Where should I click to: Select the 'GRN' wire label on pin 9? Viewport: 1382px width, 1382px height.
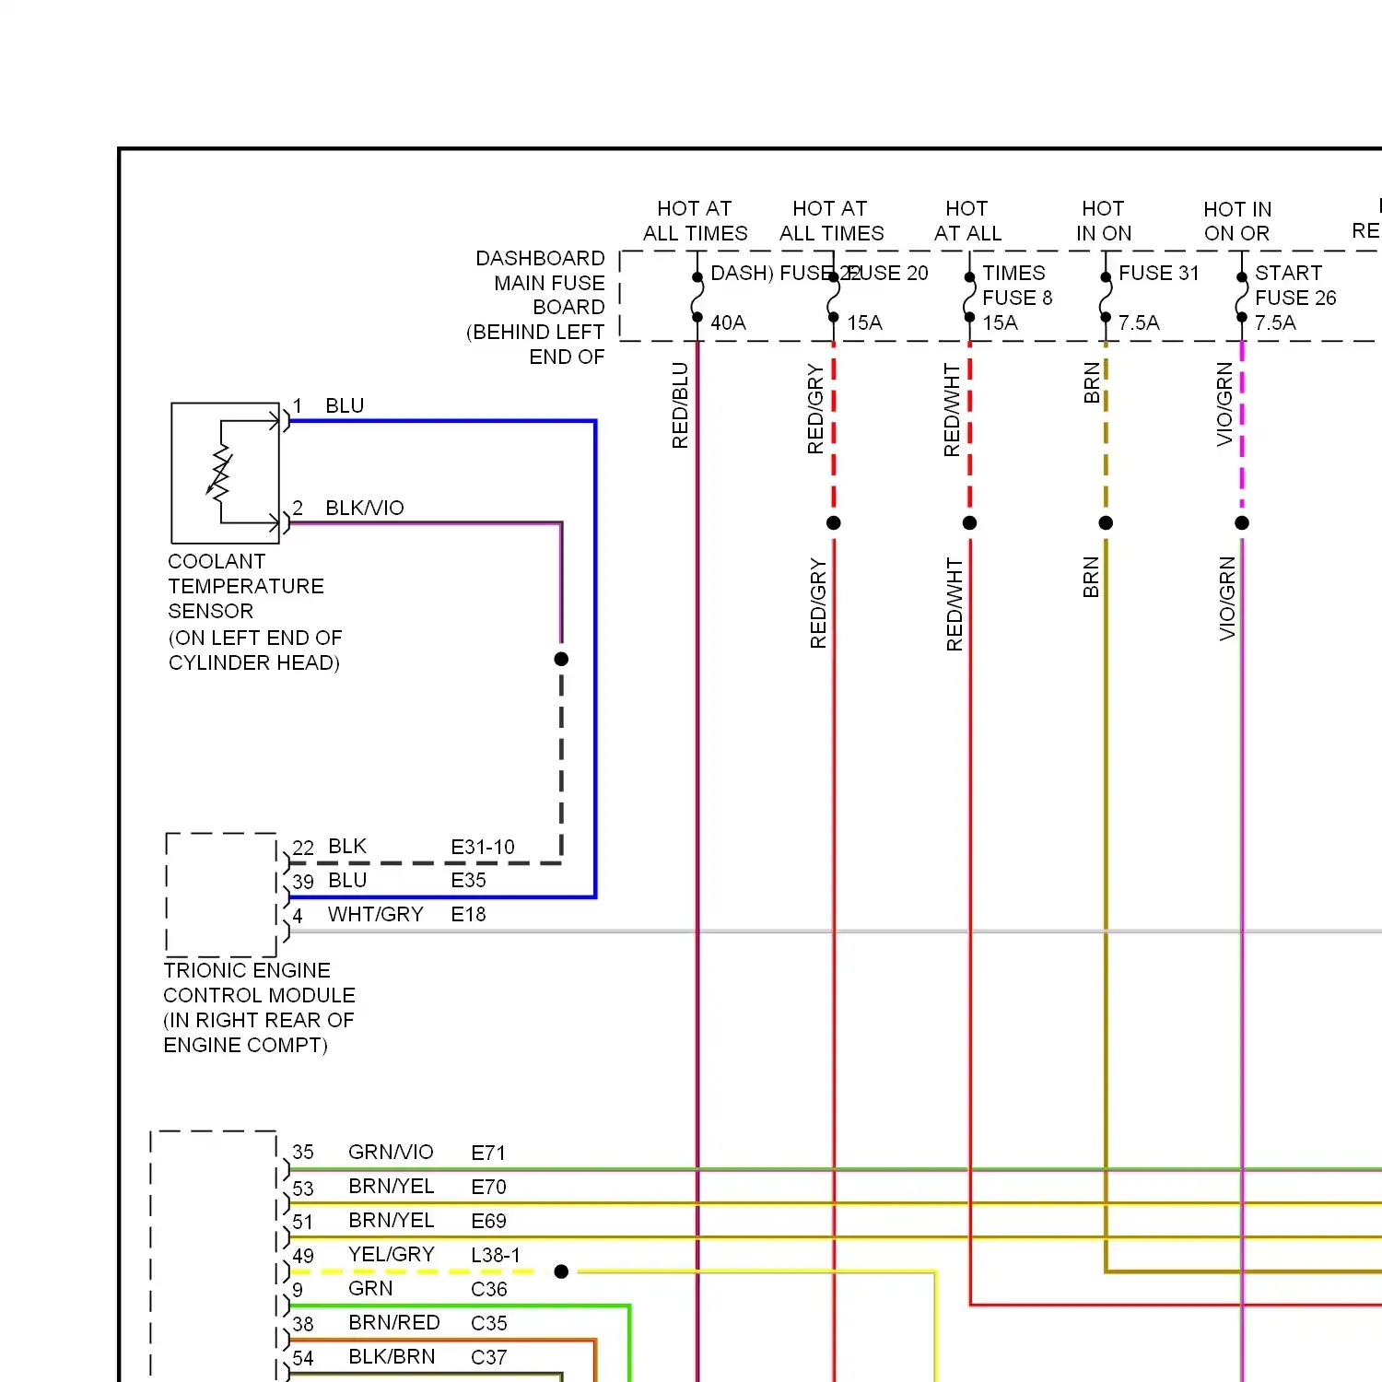(370, 1288)
